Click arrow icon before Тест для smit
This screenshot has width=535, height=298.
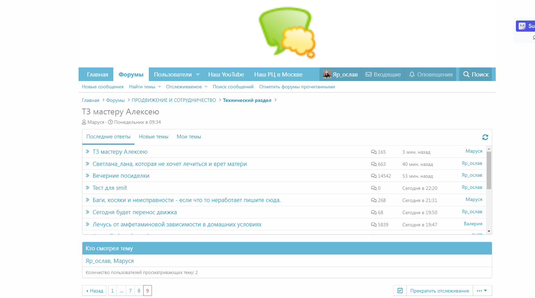[x=88, y=188]
